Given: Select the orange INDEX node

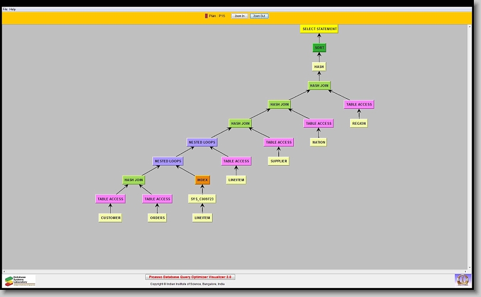Looking at the screenshot, I should pos(203,180).
